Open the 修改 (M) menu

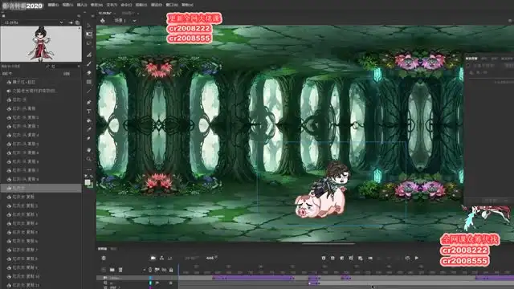96,5
